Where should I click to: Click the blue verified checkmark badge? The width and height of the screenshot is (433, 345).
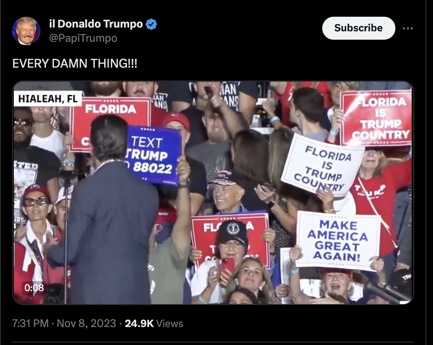point(151,24)
